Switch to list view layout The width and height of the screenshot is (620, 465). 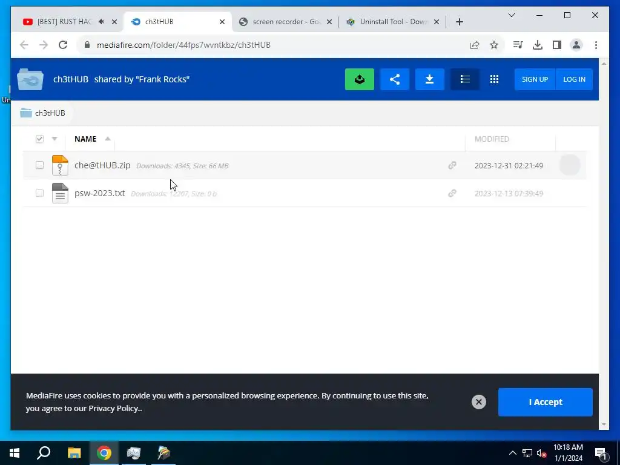465,79
